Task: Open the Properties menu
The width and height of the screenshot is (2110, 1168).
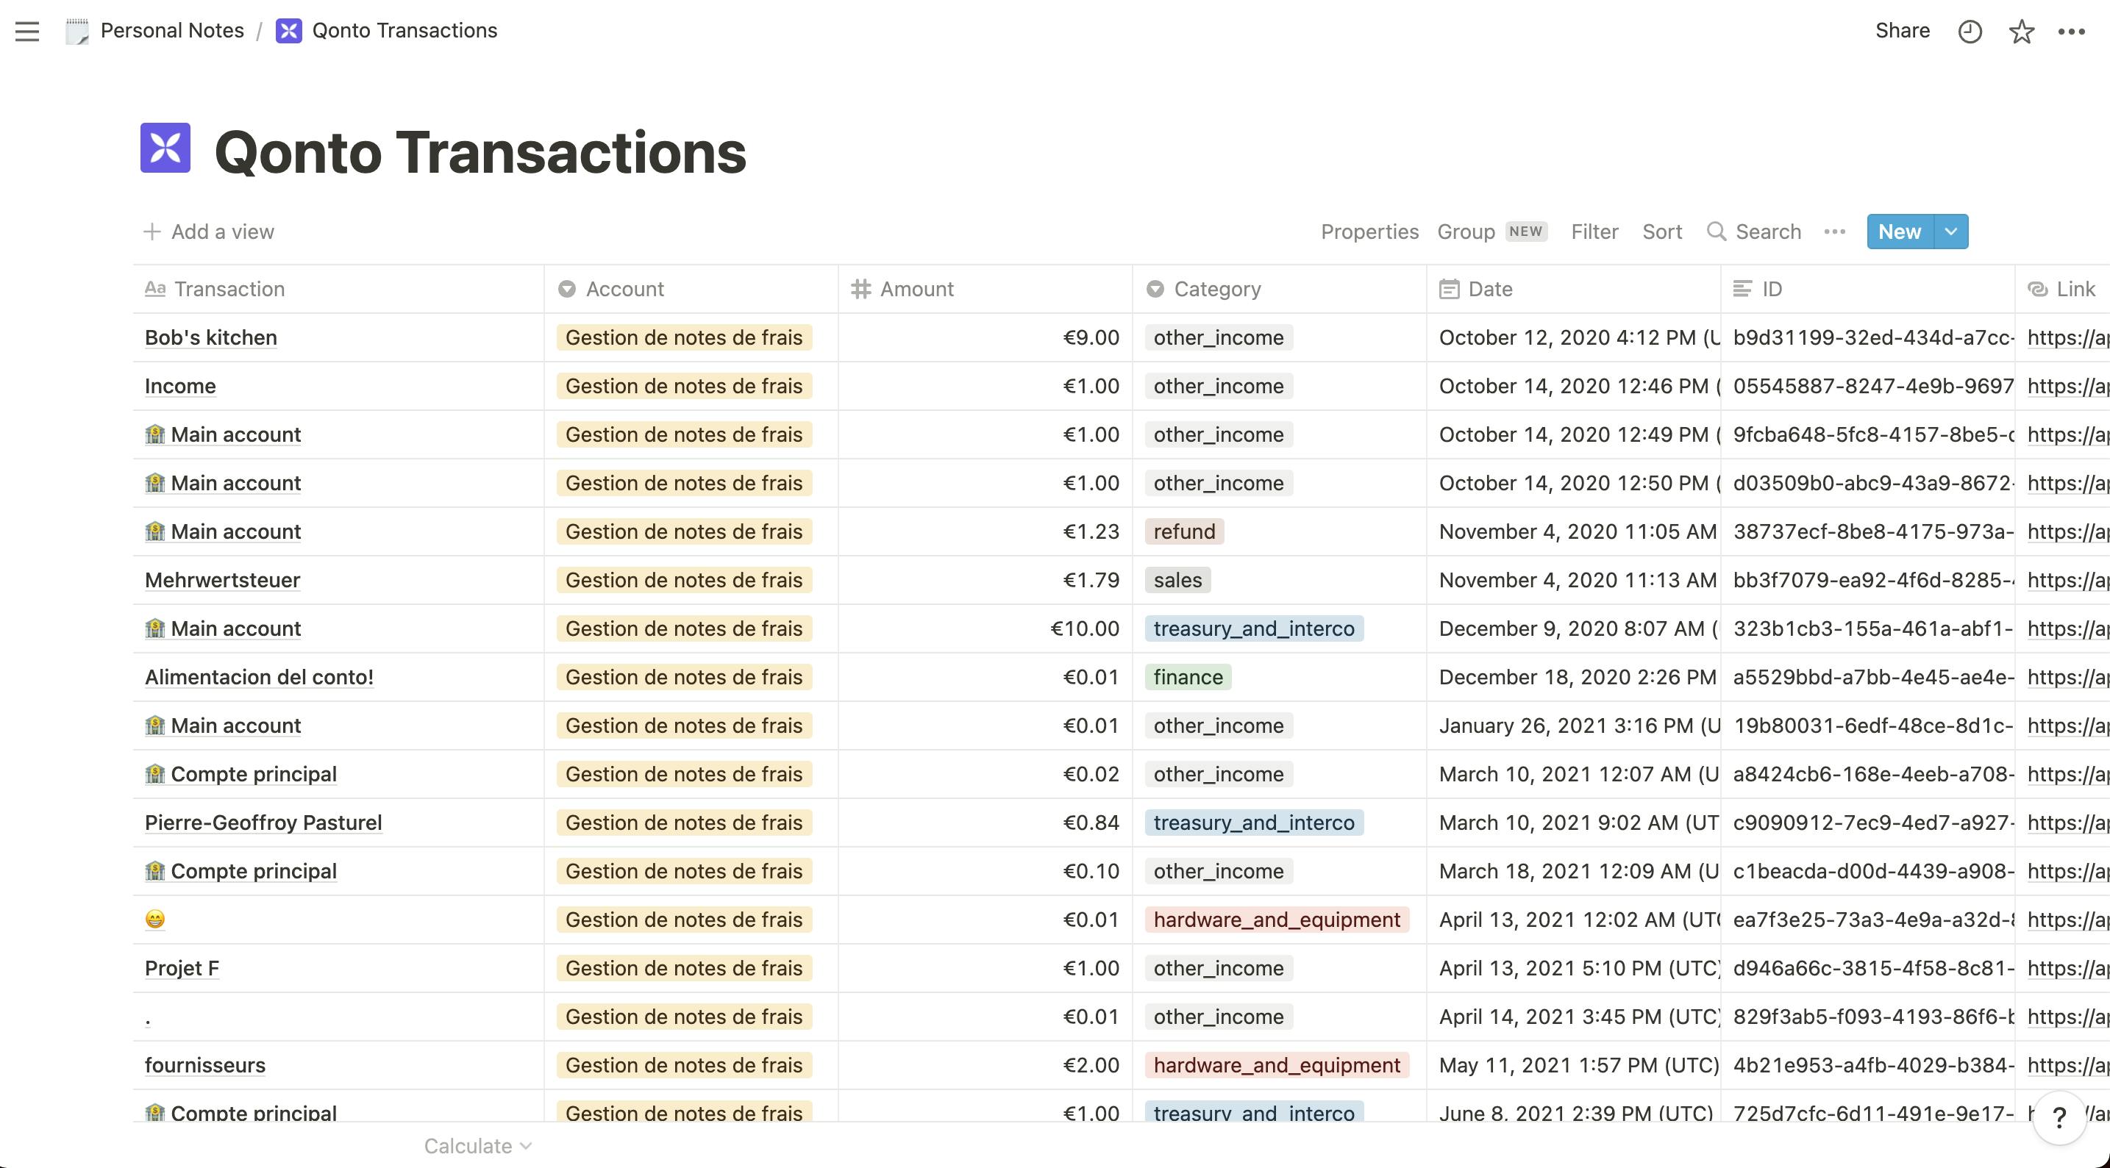Action: tap(1369, 232)
